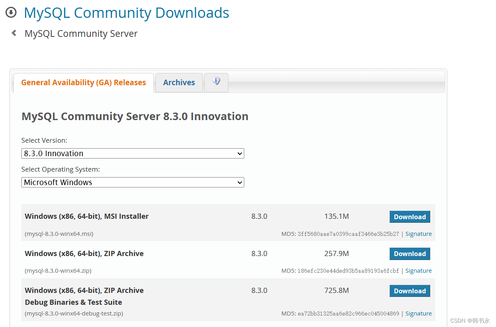Screen dimensions: 496x327
Task: Click the 8.3.0 version in MSI Installer row
Action: (x=259, y=216)
